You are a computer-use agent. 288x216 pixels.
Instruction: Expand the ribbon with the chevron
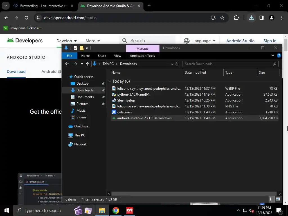click(273, 55)
